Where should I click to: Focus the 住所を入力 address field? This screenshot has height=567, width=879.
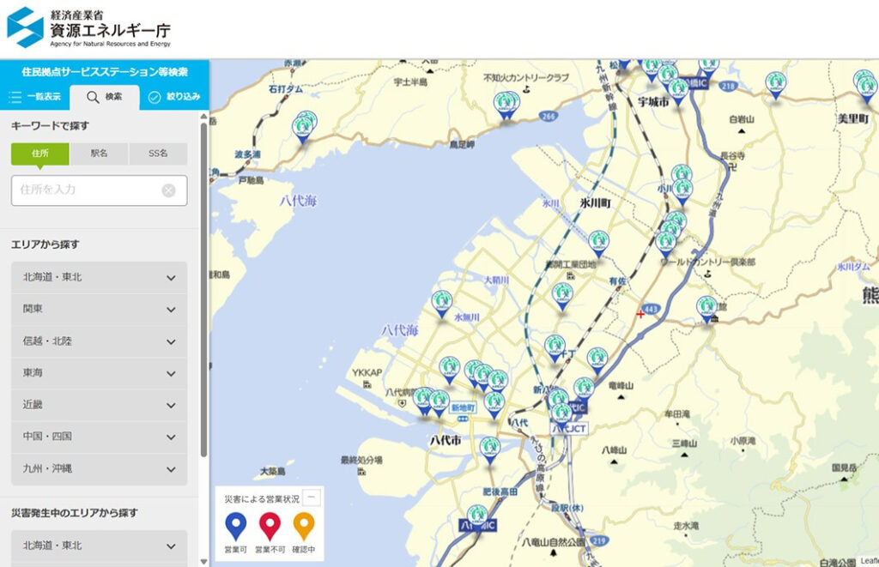coord(100,190)
